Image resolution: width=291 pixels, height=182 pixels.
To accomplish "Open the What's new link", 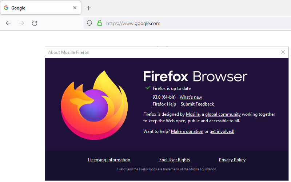I will (x=191, y=97).
